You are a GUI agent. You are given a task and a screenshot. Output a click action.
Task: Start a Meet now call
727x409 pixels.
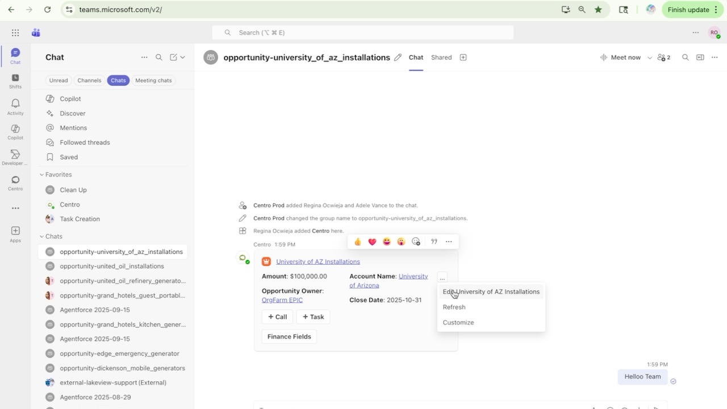pyautogui.click(x=620, y=57)
